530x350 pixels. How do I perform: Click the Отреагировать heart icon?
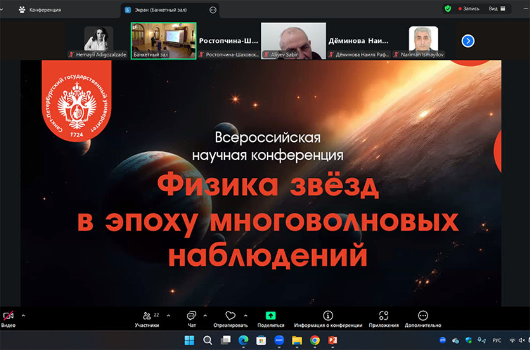point(230,315)
